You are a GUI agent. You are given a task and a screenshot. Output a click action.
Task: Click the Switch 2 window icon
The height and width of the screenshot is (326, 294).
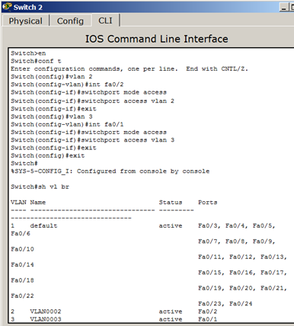coord(7,7)
